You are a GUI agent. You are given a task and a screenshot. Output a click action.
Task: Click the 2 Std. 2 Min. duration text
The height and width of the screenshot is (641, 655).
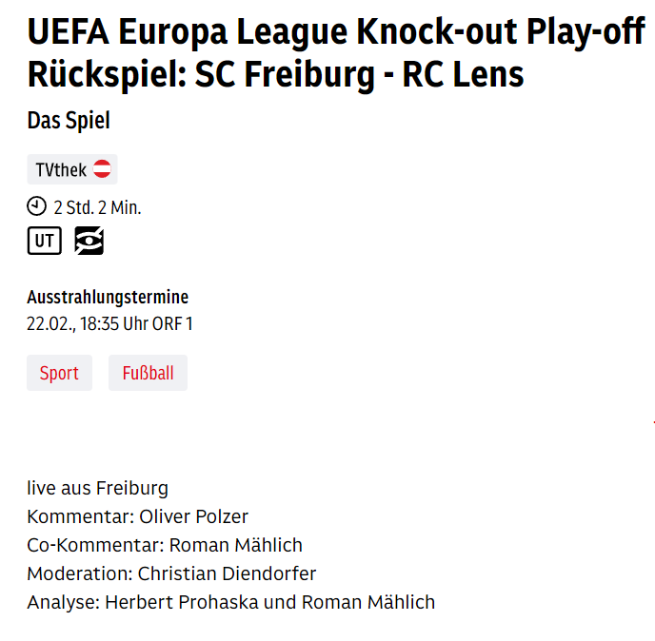[97, 207]
